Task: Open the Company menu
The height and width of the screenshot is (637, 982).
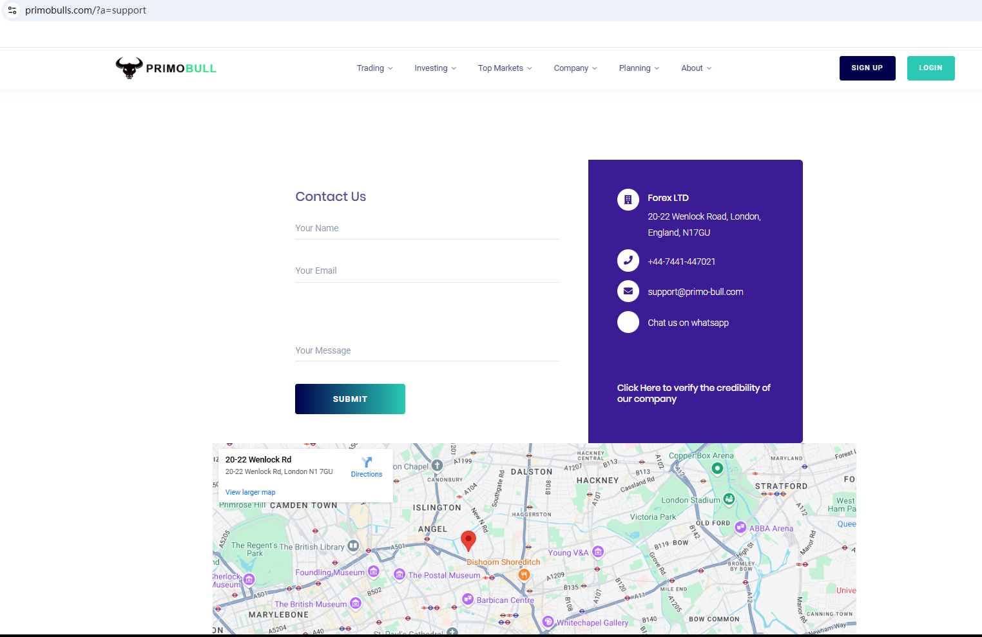Action: pyautogui.click(x=575, y=68)
